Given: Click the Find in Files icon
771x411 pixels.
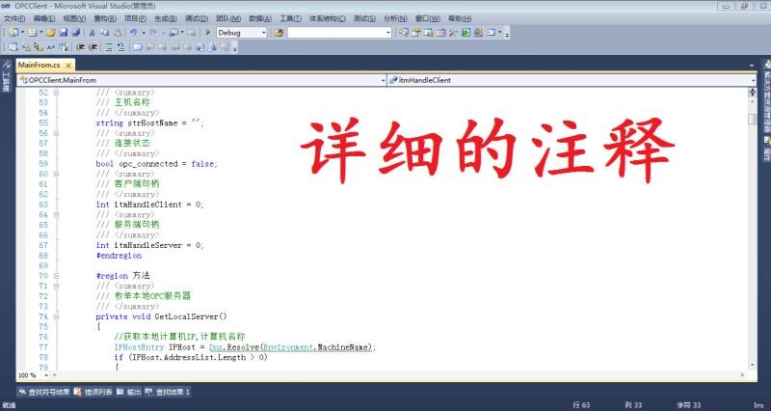Looking at the screenshot, I should (x=279, y=33).
